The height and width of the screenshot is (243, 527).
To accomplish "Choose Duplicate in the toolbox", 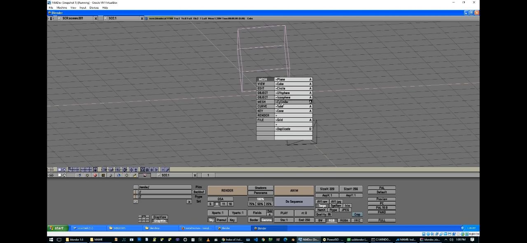I will (x=294, y=129).
